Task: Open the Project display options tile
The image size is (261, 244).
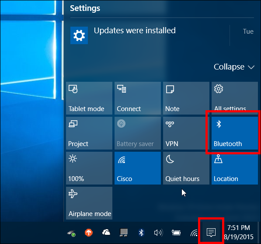Action: tap(89, 133)
